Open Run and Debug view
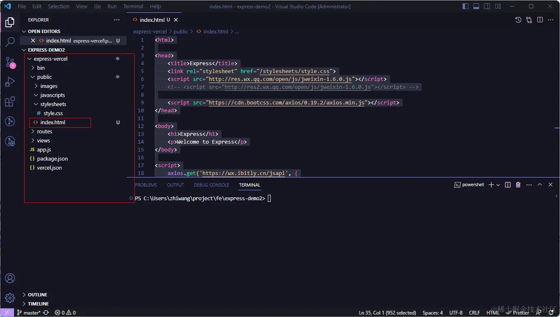The width and height of the screenshot is (560, 317). [x=10, y=82]
